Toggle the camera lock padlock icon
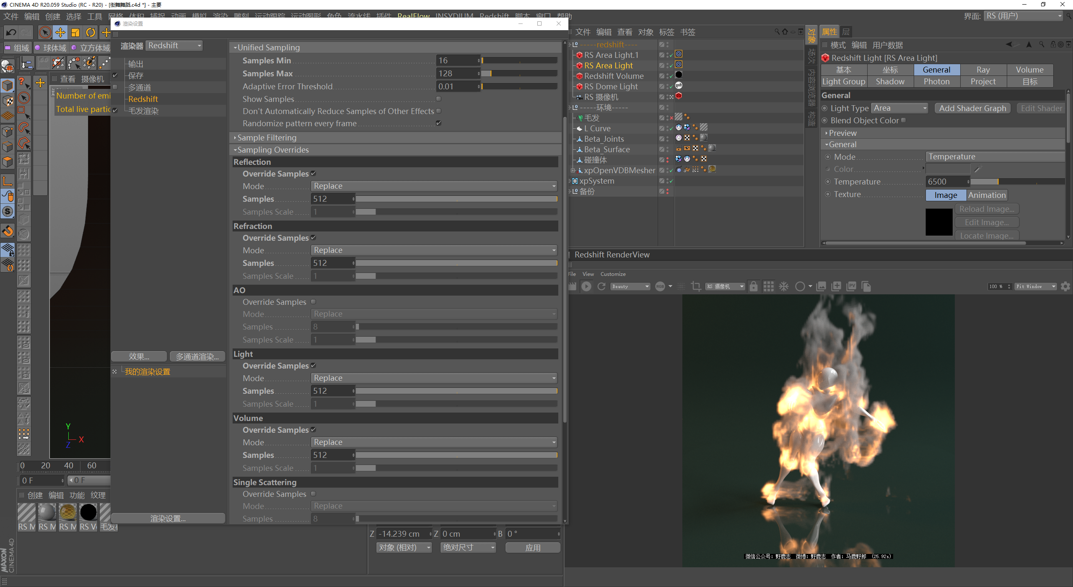This screenshot has height=587, width=1073. pos(753,286)
